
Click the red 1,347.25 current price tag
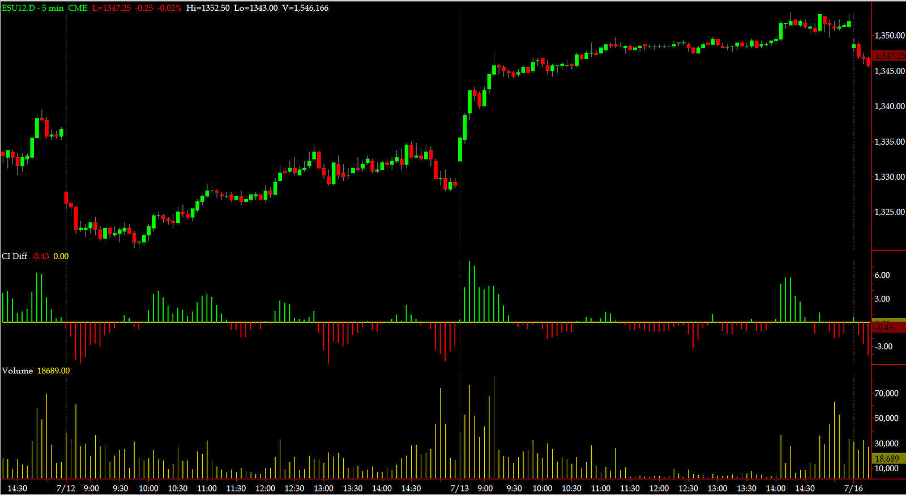889,55
